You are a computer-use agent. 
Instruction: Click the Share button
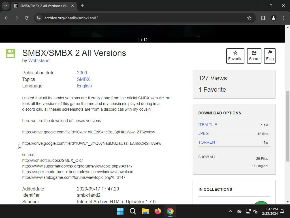point(254,56)
